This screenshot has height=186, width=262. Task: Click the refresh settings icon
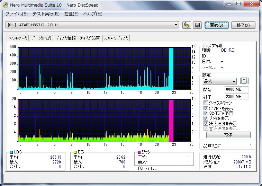[244, 81]
